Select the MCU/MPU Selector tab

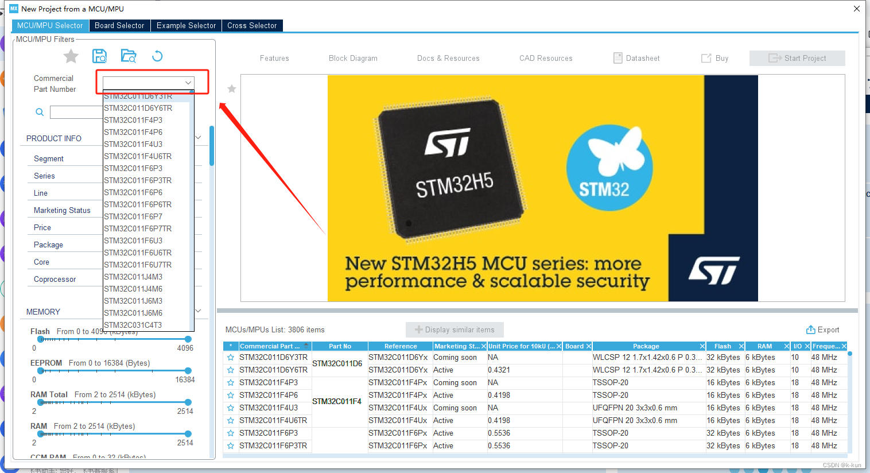pyautogui.click(x=50, y=25)
